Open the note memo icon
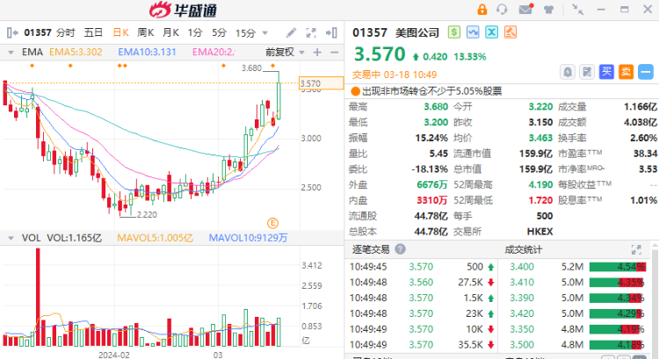 pyautogui.click(x=587, y=72)
